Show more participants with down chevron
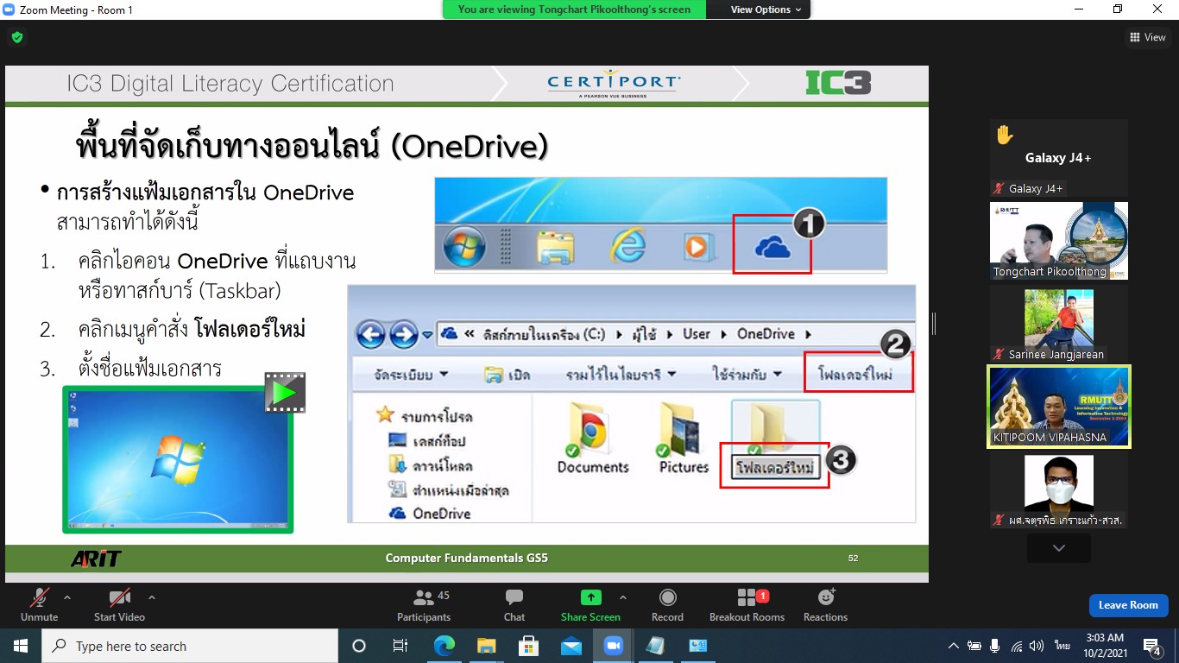The width and height of the screenshot is (1179, 663). [1058, 548]
